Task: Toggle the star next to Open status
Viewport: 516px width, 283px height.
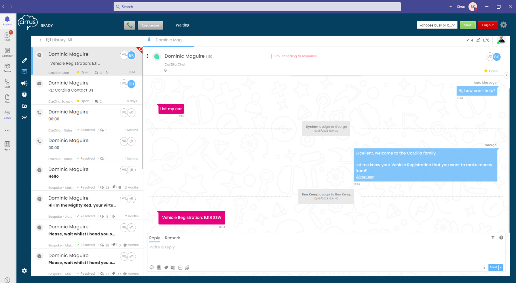Action: coord(485,71)
